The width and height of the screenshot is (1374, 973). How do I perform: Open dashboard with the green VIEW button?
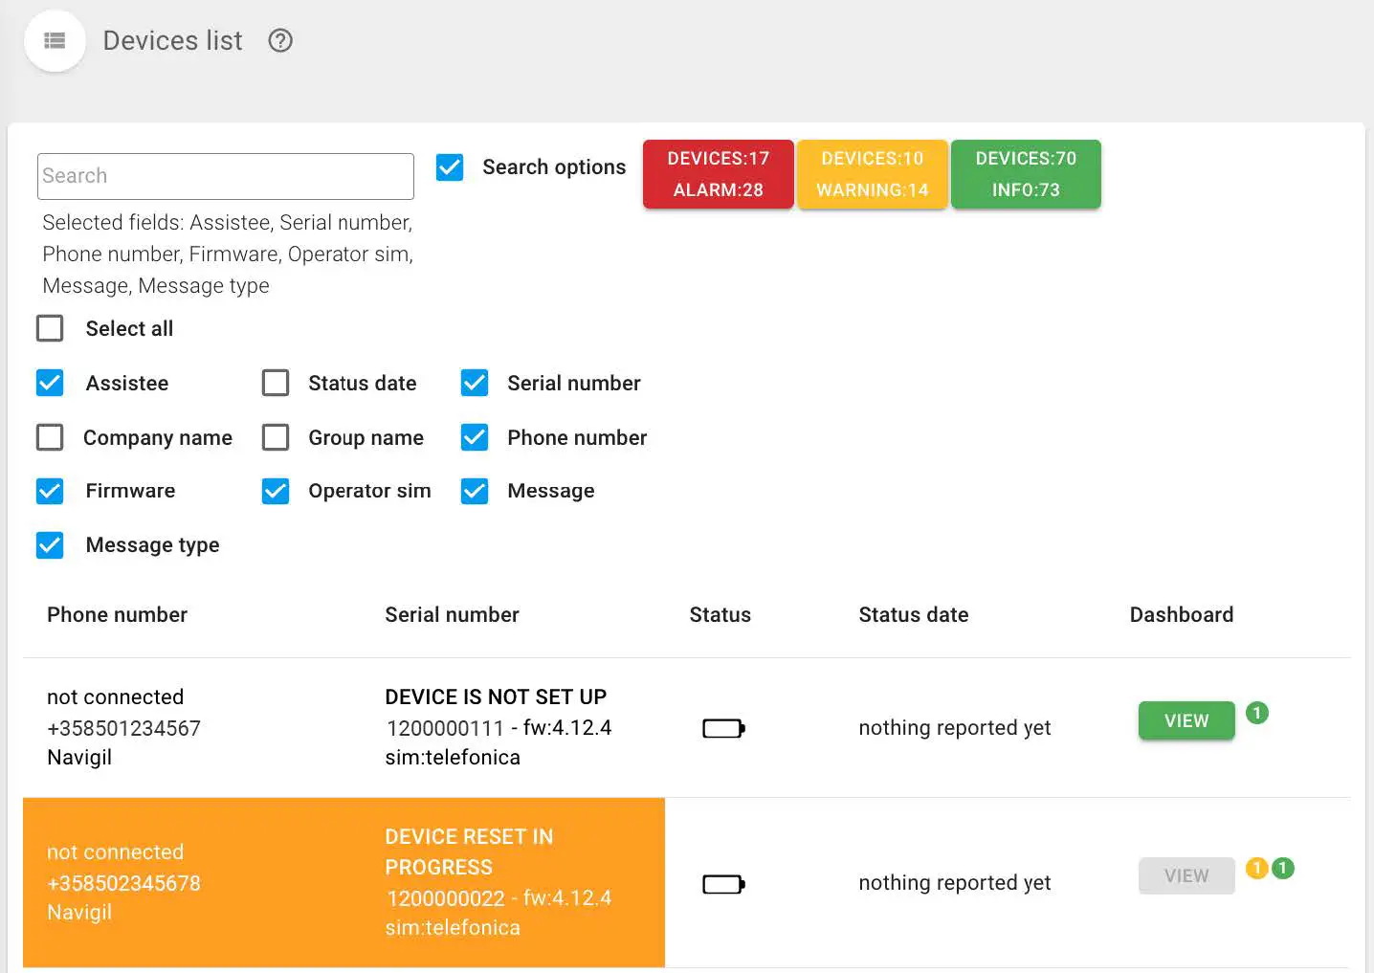(x=1186, y=721)
